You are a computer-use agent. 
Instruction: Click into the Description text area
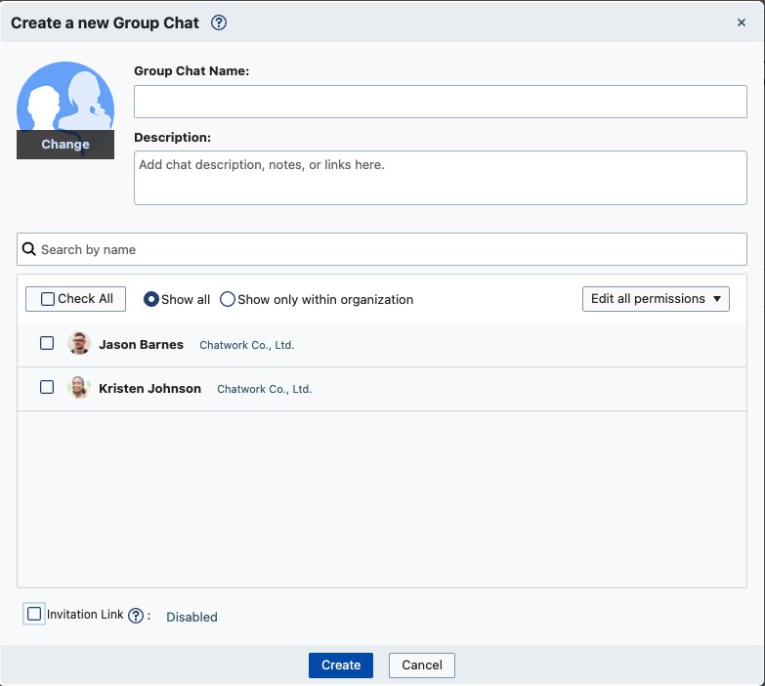(440, 178)
